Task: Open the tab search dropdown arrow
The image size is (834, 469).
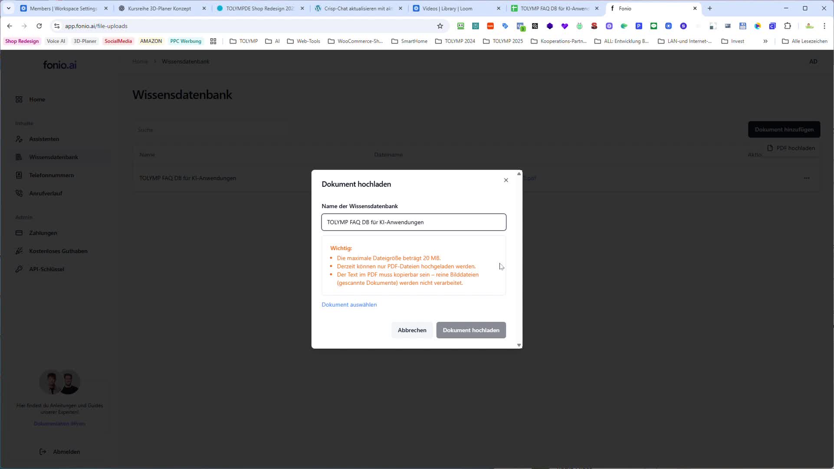Action: pos(8,8)
